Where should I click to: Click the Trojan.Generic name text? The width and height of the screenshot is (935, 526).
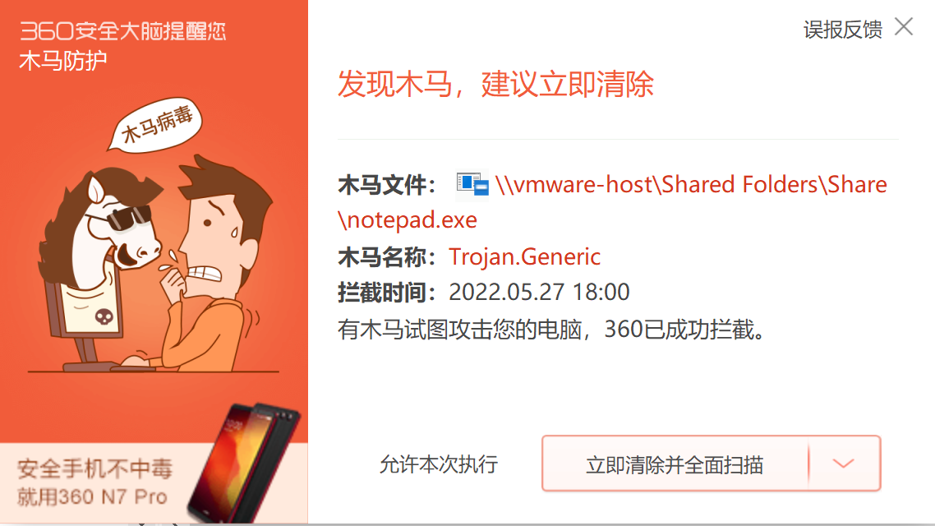[x=524, y=257]
